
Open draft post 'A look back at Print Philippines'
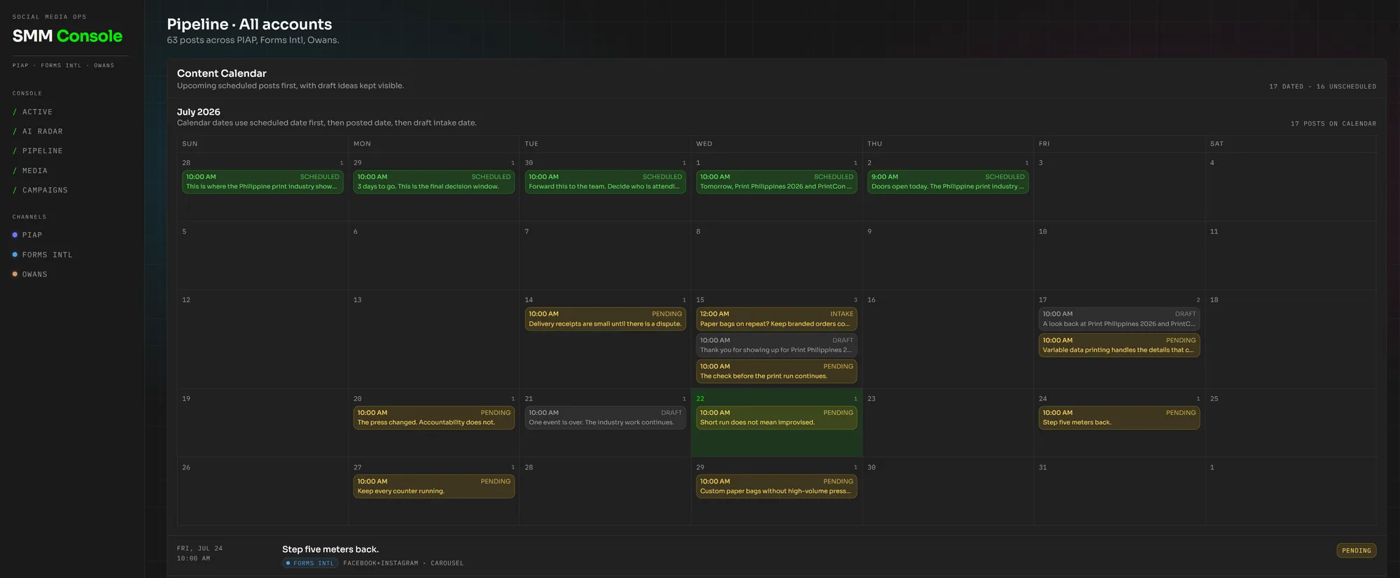point(1119,319)
